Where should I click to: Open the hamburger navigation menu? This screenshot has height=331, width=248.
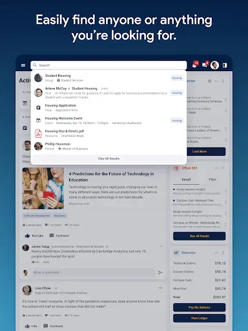[23, 65]
